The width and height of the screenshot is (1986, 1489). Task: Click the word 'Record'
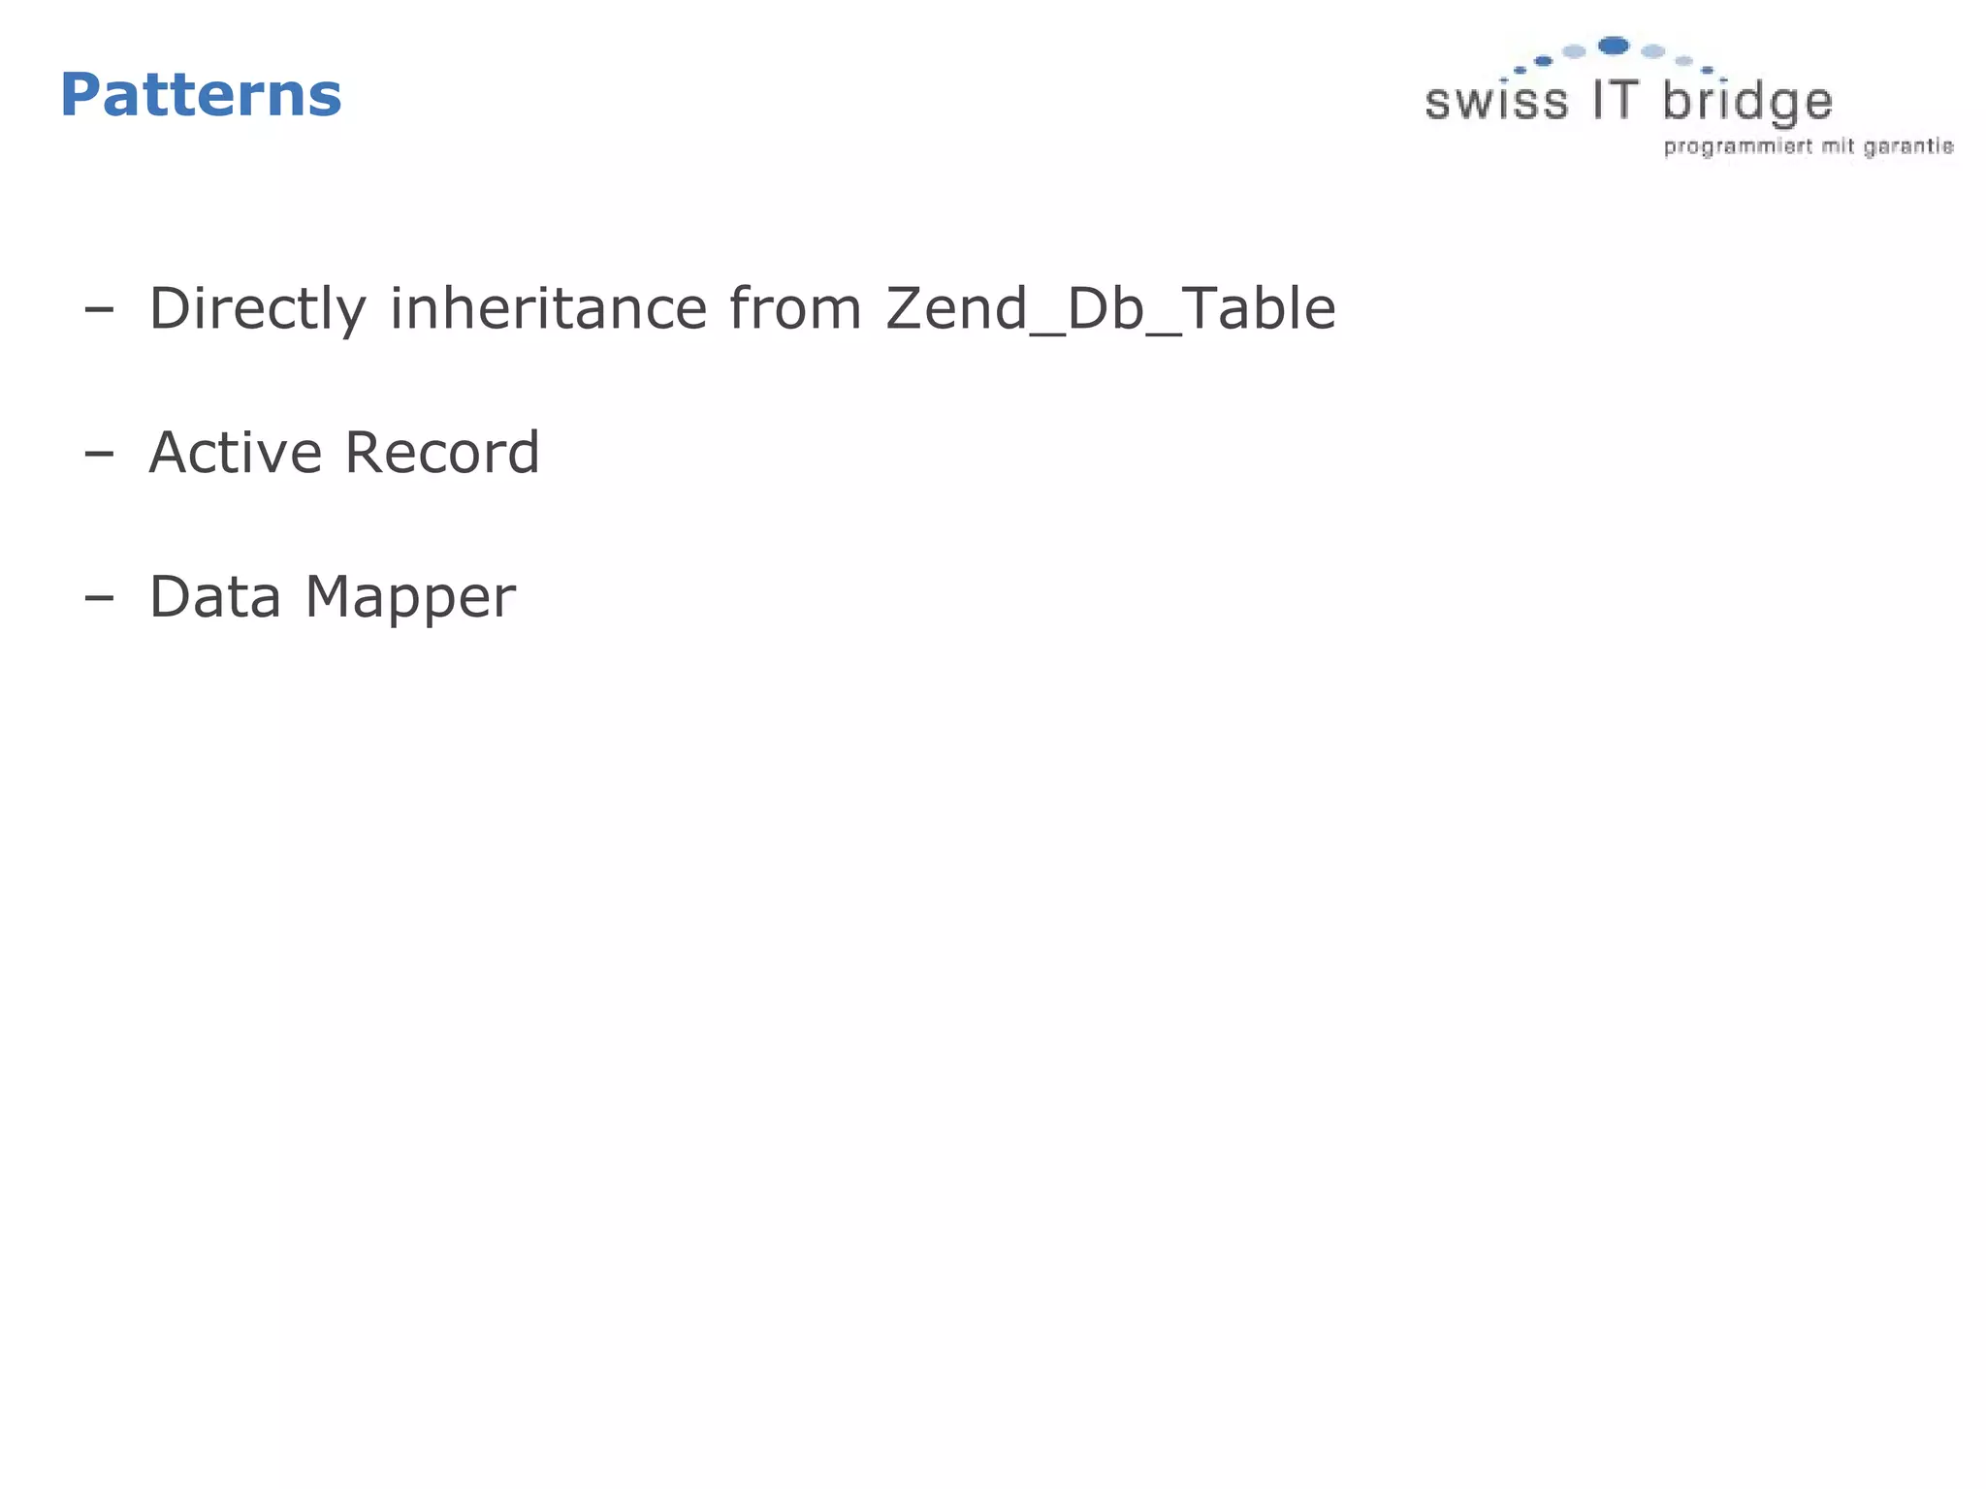point(442,453)
